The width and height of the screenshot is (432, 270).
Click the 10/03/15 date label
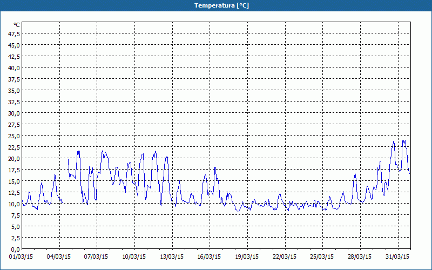click(x=134, y=256)
